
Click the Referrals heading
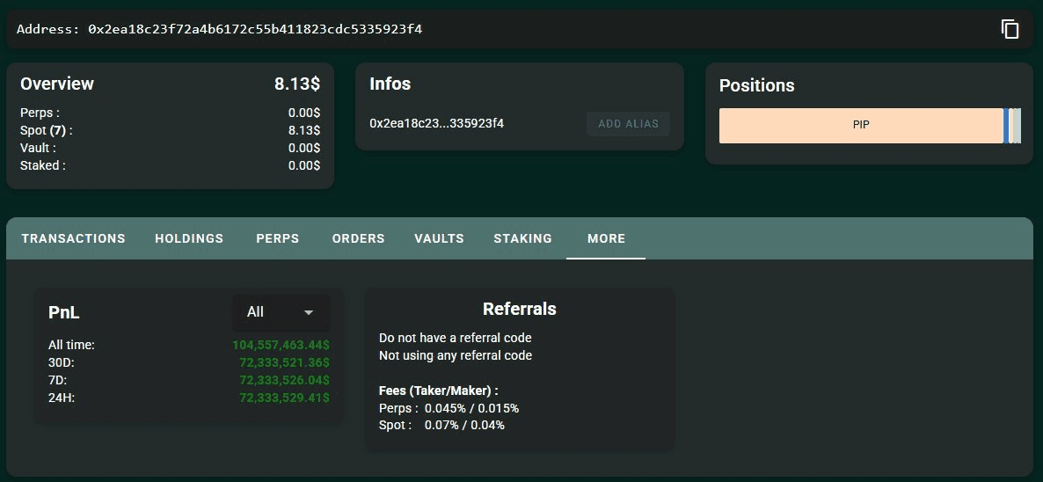[x=519, y=309]
